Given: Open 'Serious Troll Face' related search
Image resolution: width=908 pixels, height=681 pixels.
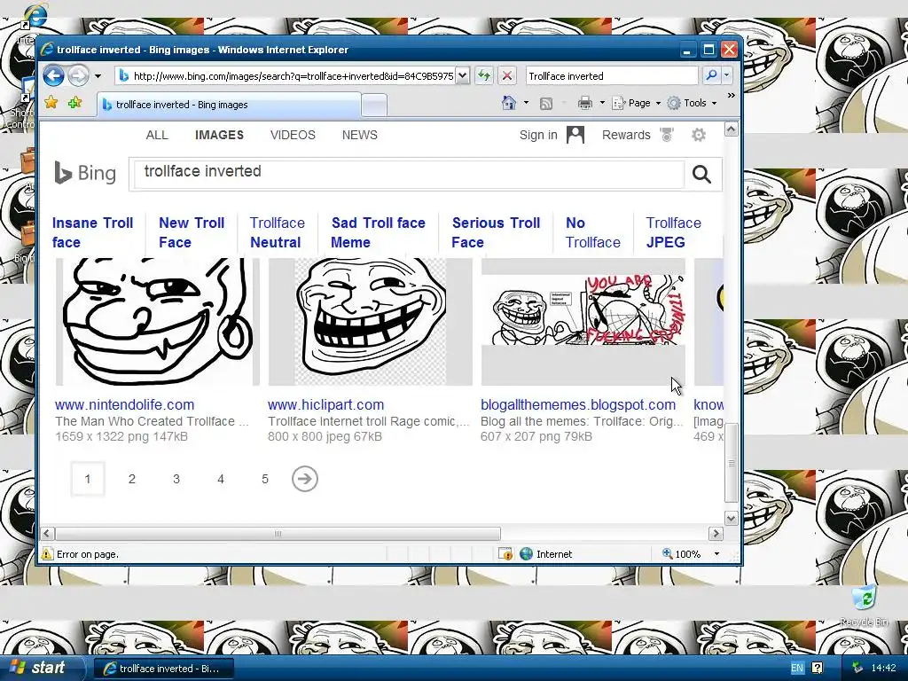Looking at the screenshot, I should pyautogui.click(x=496, y=232).
